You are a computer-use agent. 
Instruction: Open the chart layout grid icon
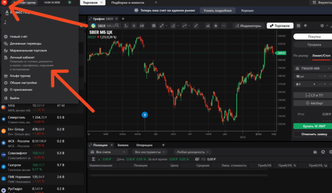tap(154, 26)
